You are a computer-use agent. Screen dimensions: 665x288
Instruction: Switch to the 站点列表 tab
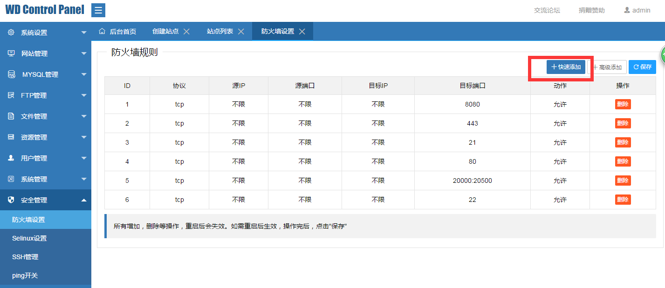(x=219, y=31)
